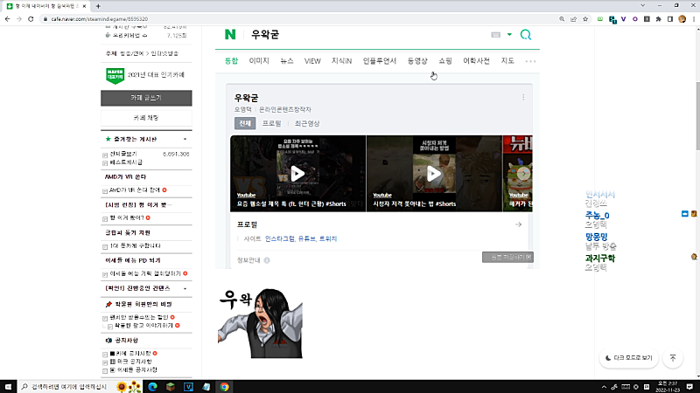This screenshot has height=393, width=700.
Task: Jump to page top with arrow button
Action: (673, 358)
